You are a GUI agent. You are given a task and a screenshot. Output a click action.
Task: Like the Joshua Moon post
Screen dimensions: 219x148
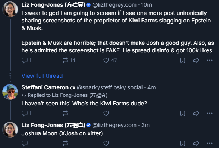(106, 143)
